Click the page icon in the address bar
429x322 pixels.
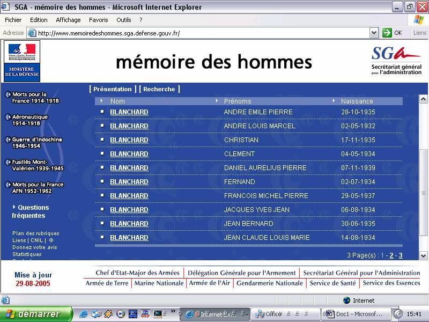point(32,33)
